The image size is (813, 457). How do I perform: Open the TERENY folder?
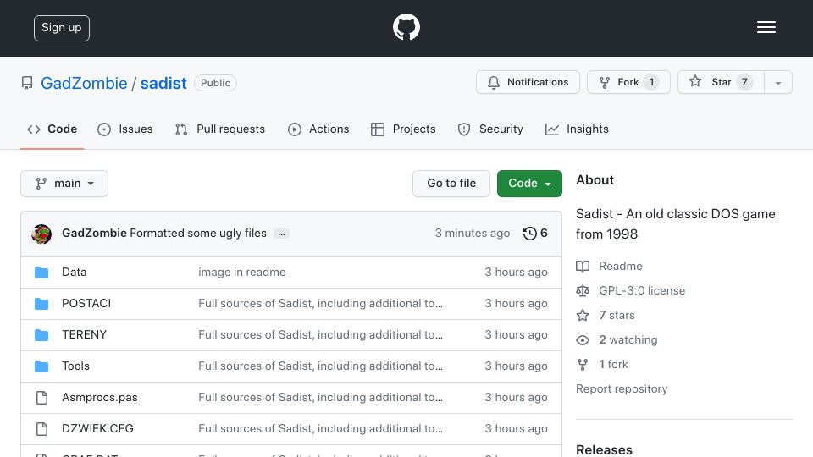[84, 335]
